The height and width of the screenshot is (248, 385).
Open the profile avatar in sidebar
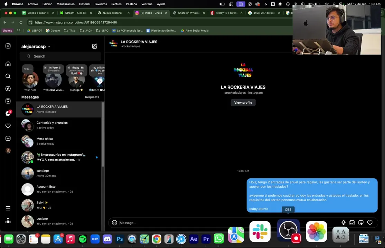[8, 151]
